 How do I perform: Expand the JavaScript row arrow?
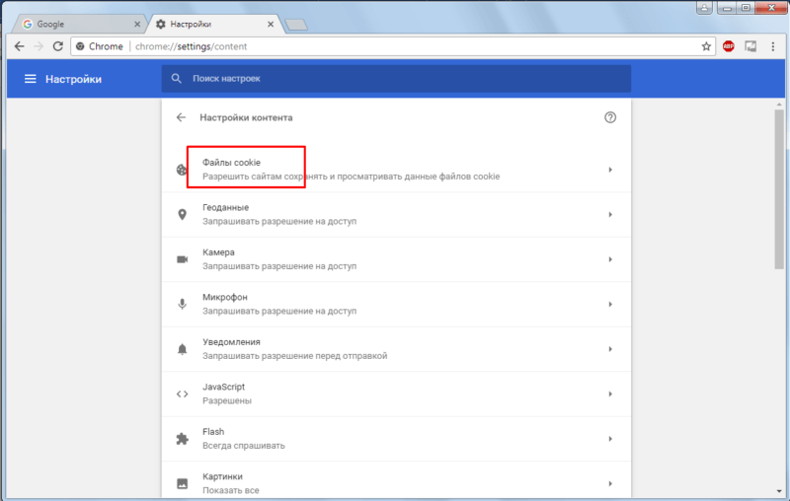(x=610, y=394)
